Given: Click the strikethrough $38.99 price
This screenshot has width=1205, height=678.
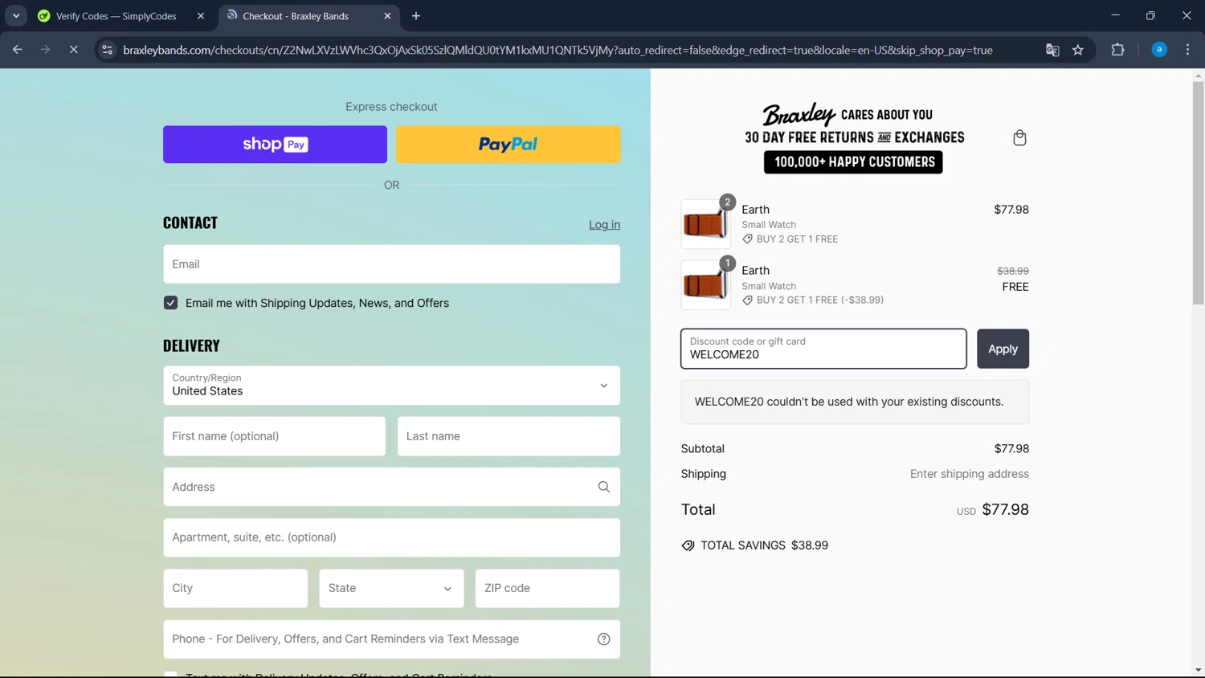Looking at the screenshot, I should pos(1012,272).
